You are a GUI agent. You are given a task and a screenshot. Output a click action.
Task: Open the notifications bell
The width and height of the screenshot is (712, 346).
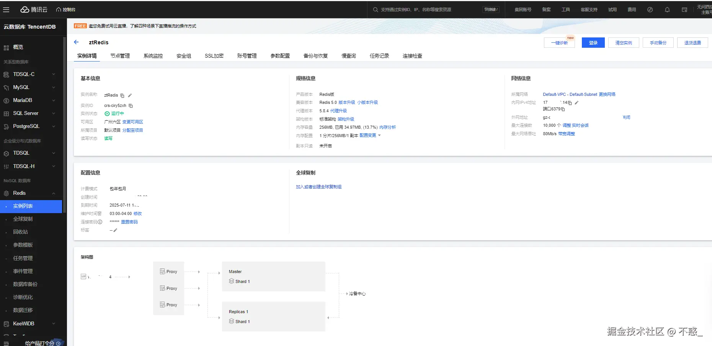point(667,10)
